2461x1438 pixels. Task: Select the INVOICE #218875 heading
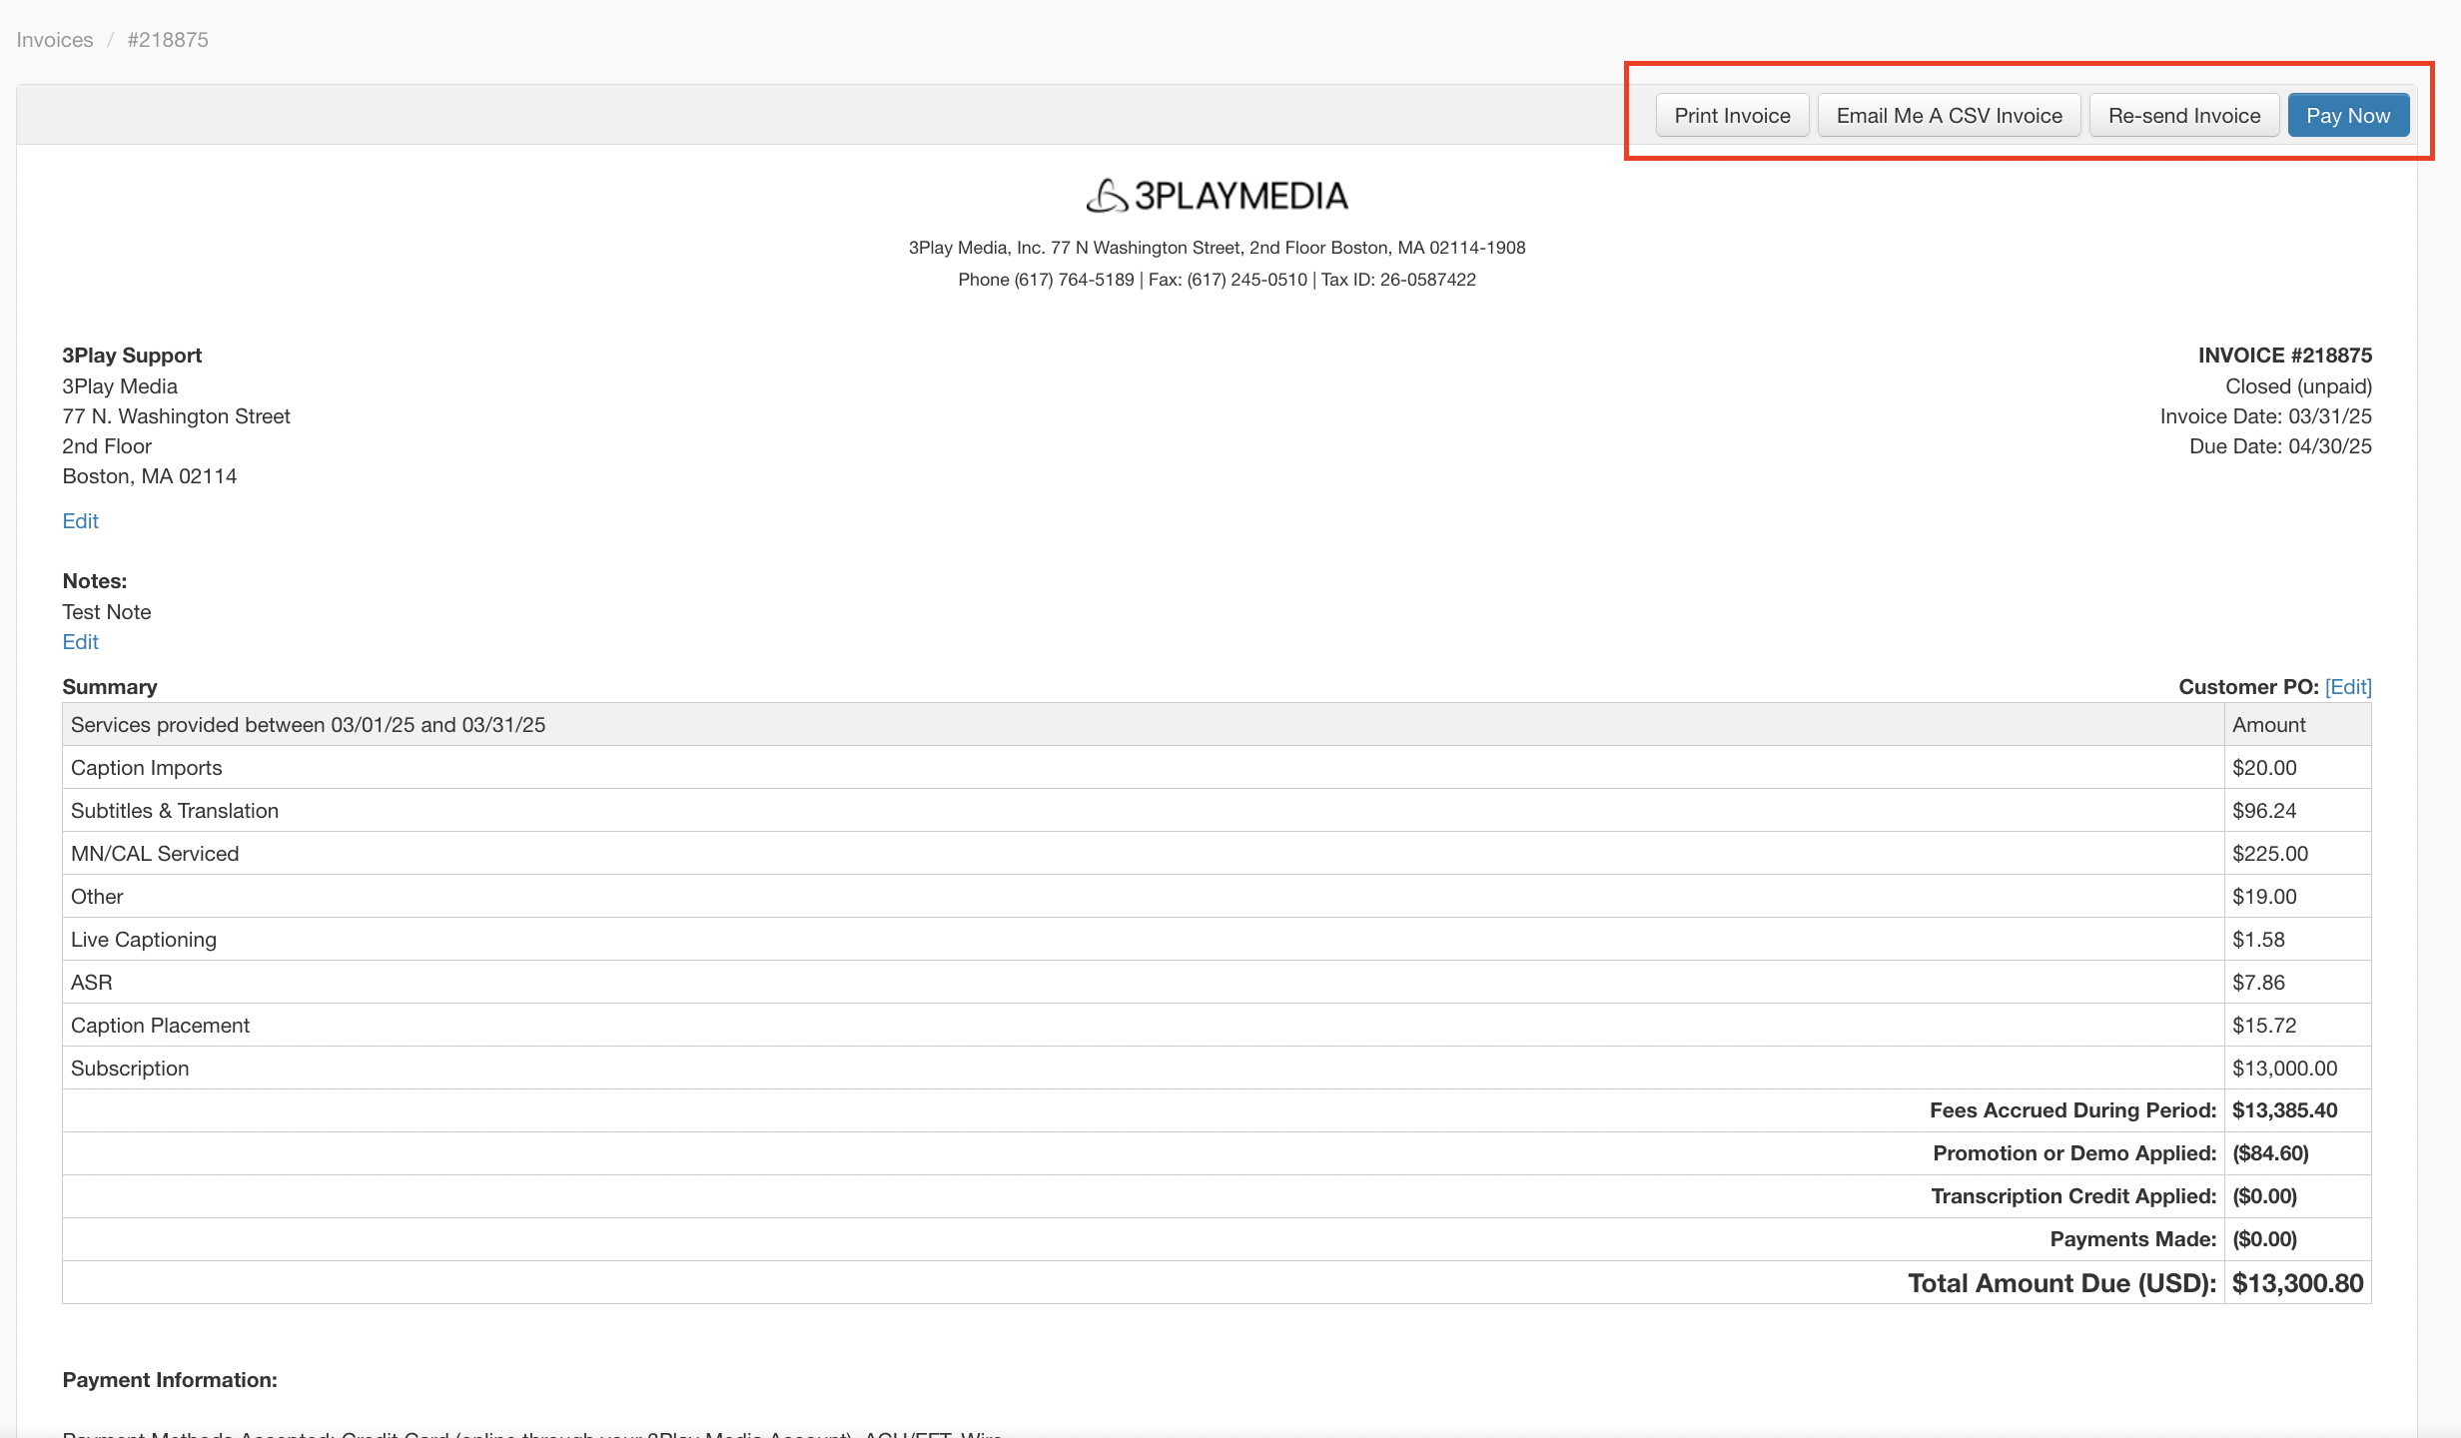tap(2285, 356)
